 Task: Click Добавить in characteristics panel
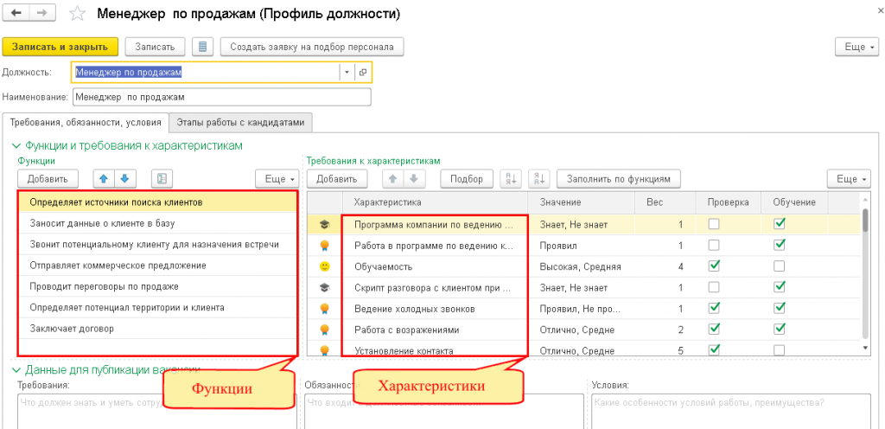coord(337,179)
